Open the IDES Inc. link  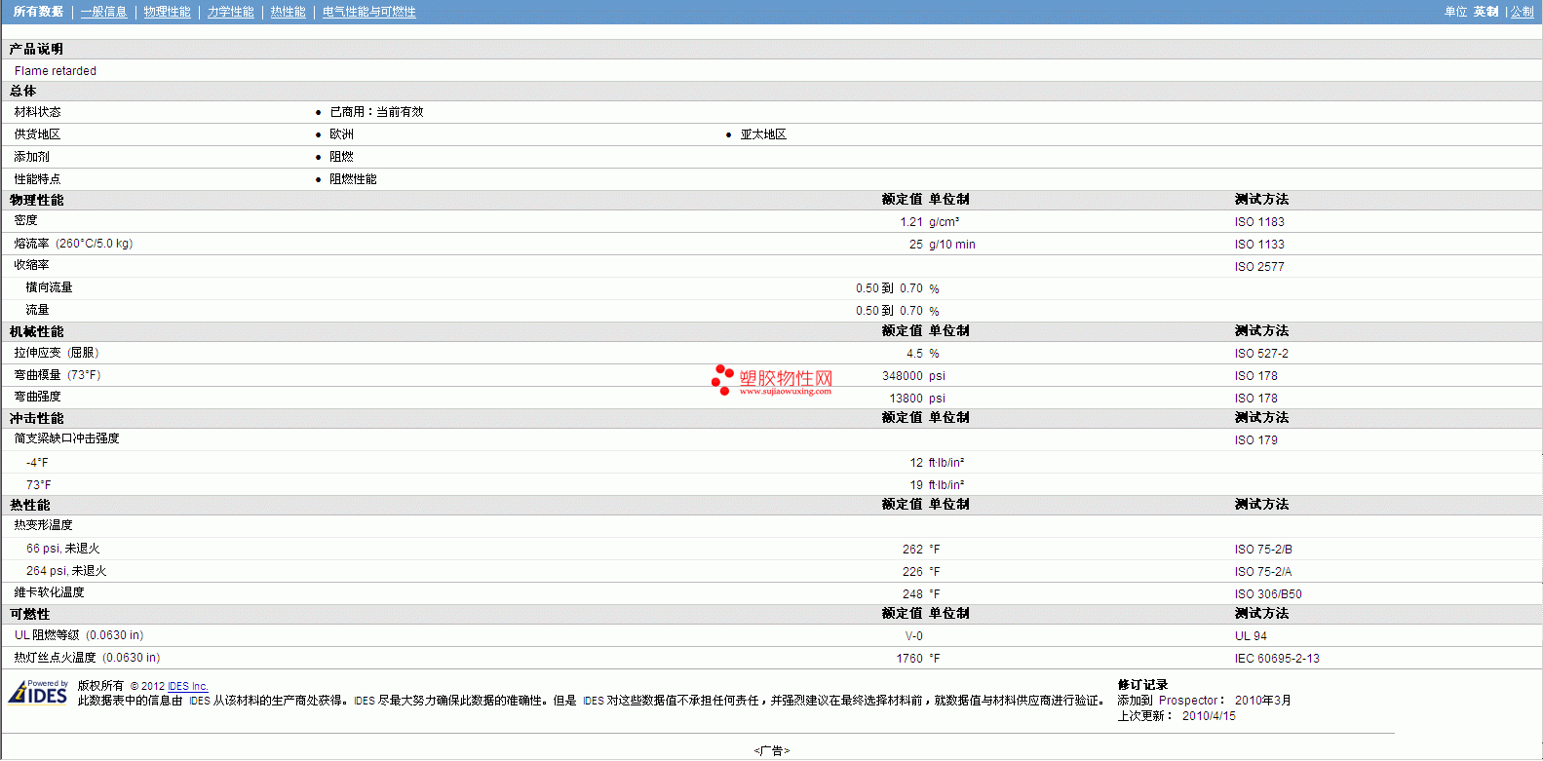coord(188,686)
